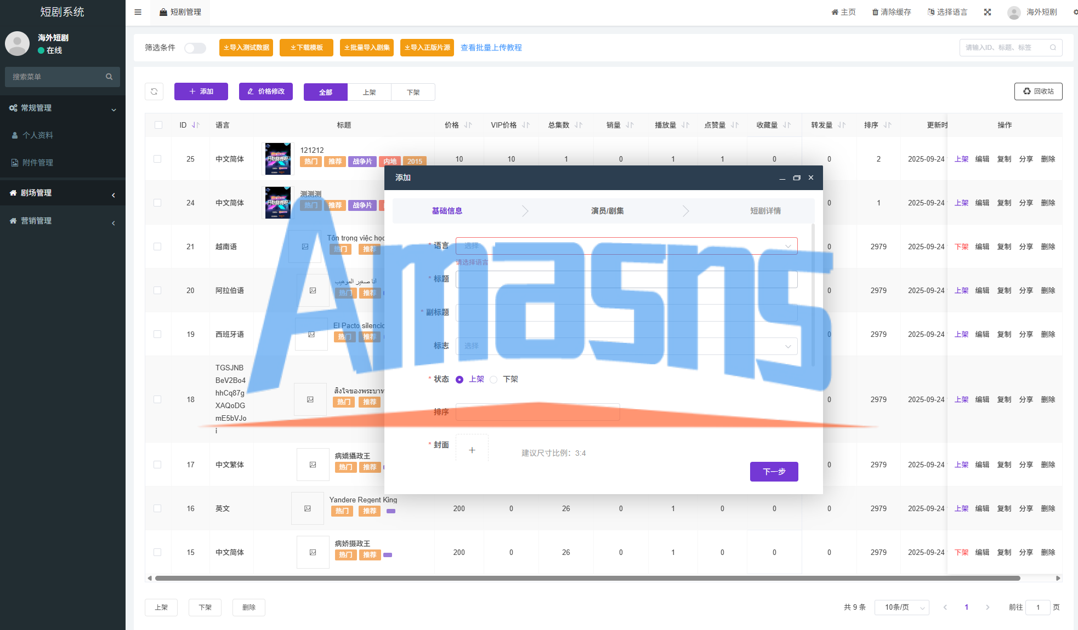The height and width of the screenshot is (630, 1078).
Task: Sort by ID column arrows
Action: [196, 125]
